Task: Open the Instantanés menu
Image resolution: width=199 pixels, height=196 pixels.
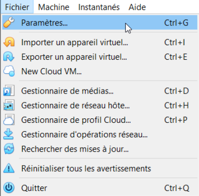Action: 99,7
